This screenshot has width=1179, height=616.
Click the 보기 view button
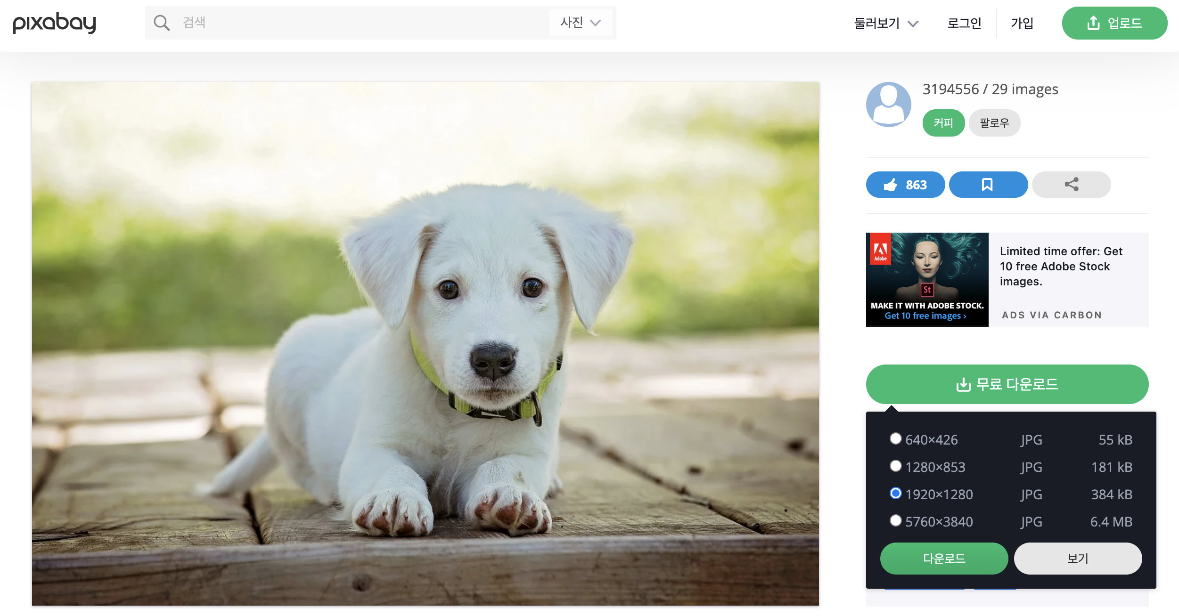tap(1077, 559)
